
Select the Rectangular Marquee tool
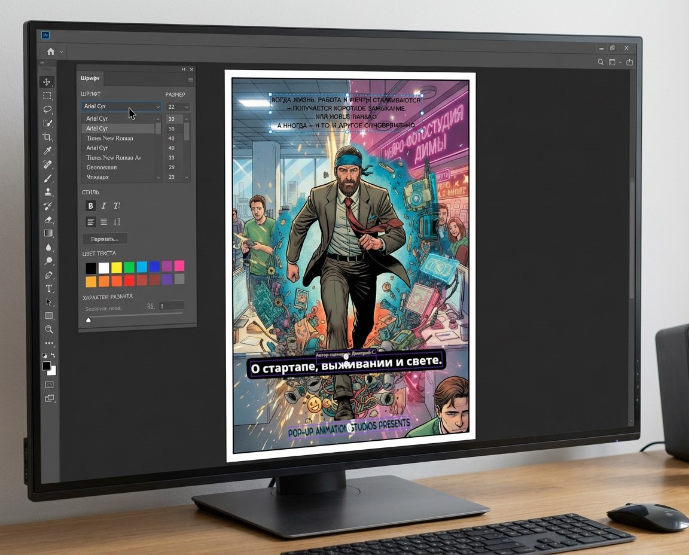[x=47, y=96]
